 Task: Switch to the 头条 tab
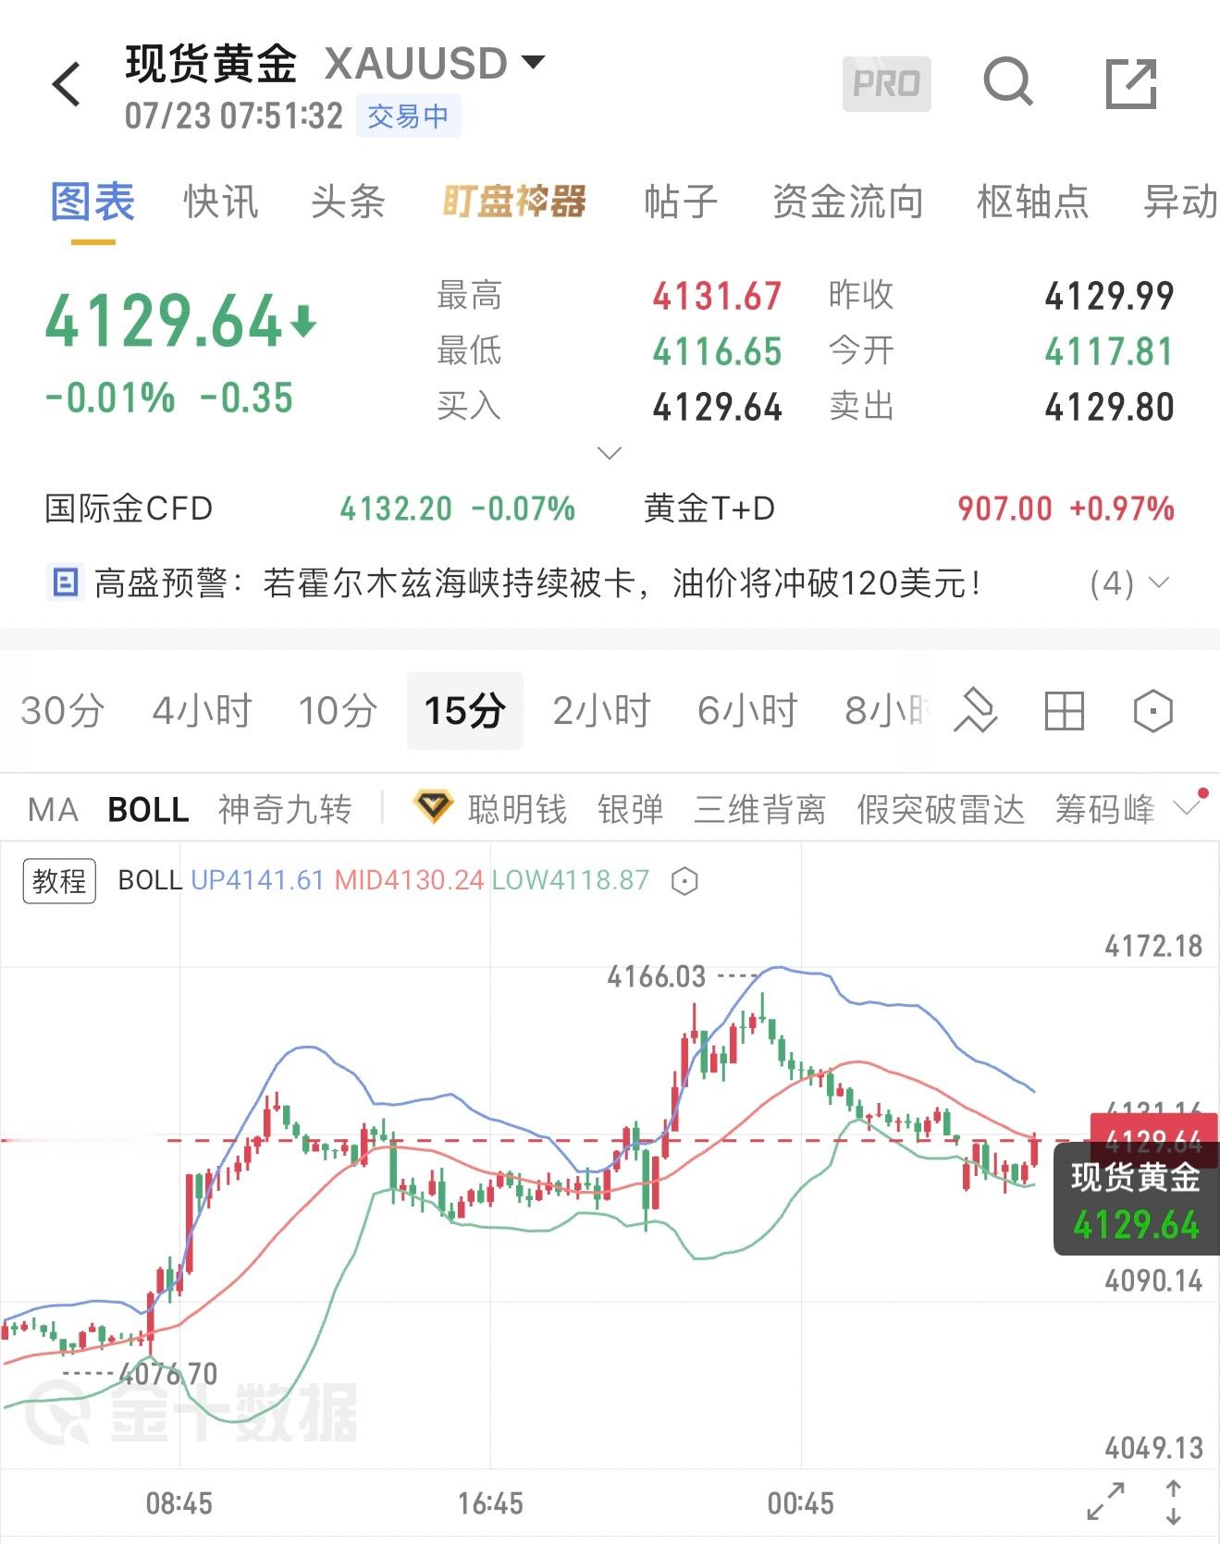348,202
